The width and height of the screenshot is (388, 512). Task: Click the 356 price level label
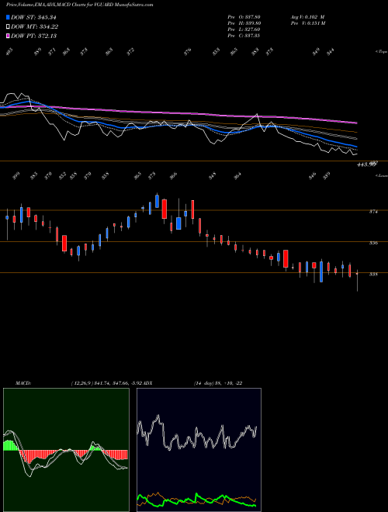(x=373, y=243)
